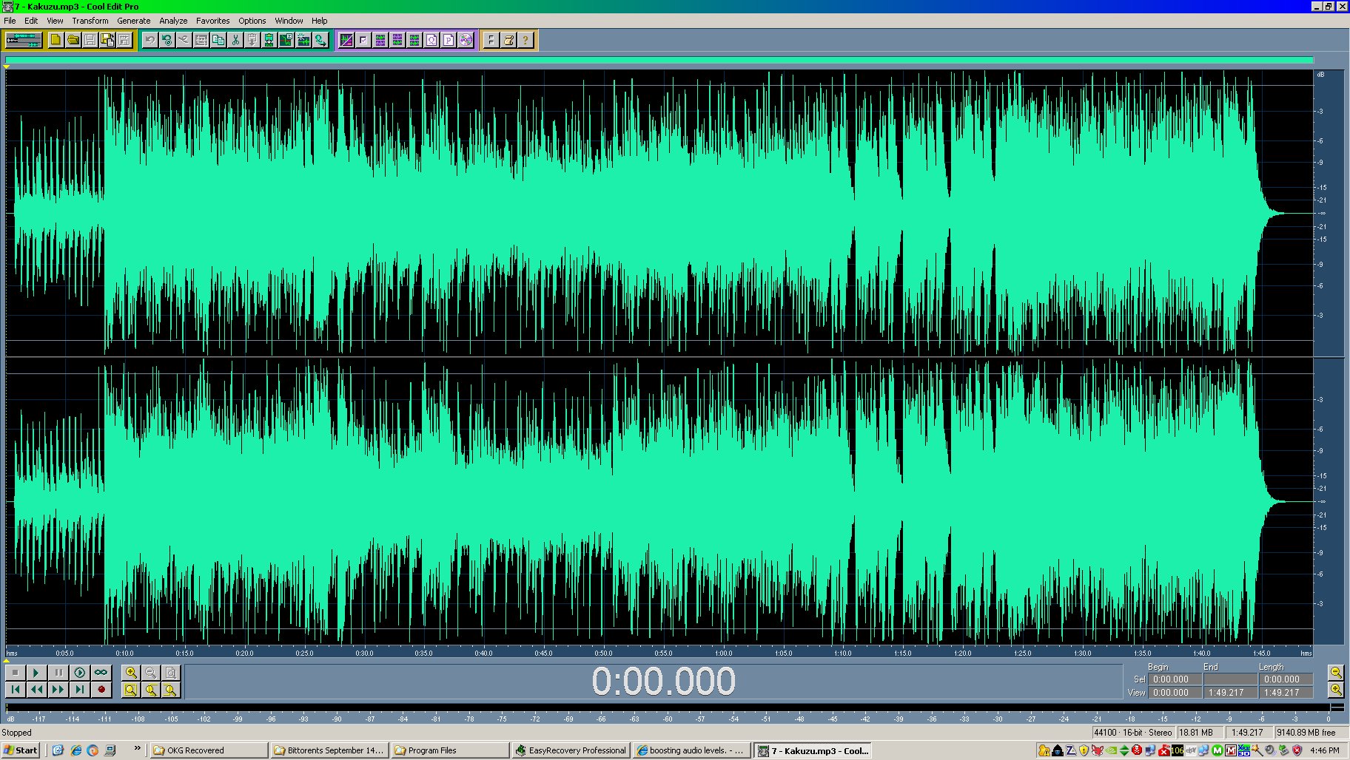Switch to Bittorents September 14 taskbar window

[329, 750]
